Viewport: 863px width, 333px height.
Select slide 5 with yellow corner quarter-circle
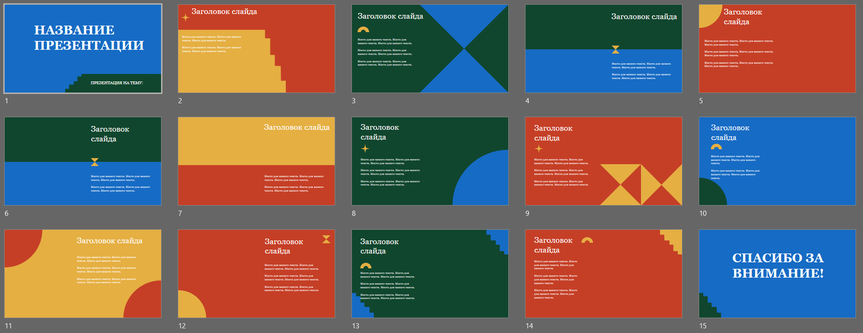(777, 48)
